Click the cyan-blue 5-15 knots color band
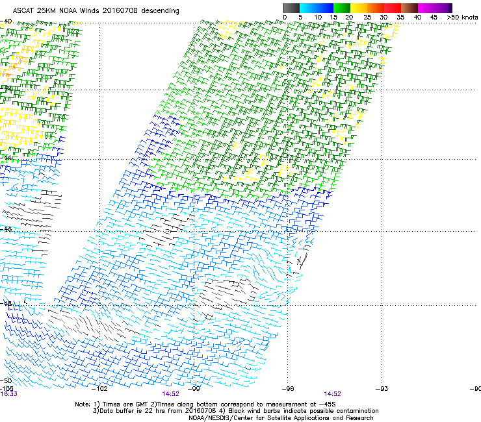The width and height of the screenshot is (481, 422). pyautogui.click(x=317, y=8)
